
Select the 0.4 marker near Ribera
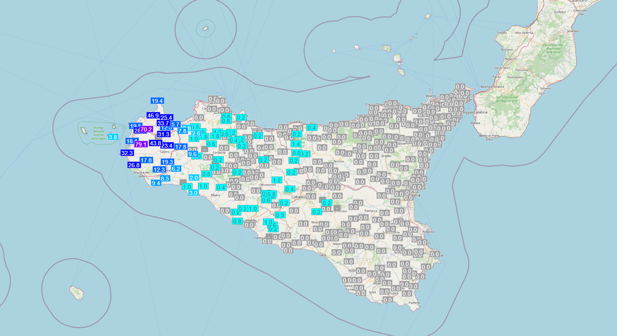221,188
